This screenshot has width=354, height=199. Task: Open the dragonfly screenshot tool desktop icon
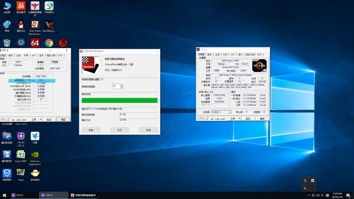35,8
